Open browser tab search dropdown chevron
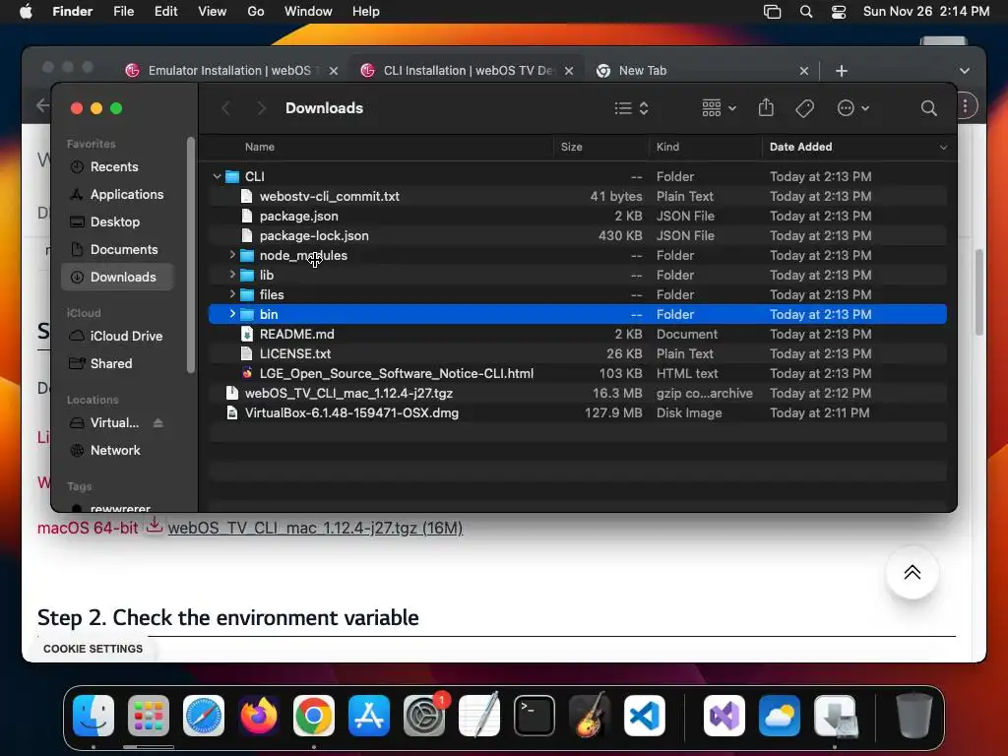 click(965, 71)
